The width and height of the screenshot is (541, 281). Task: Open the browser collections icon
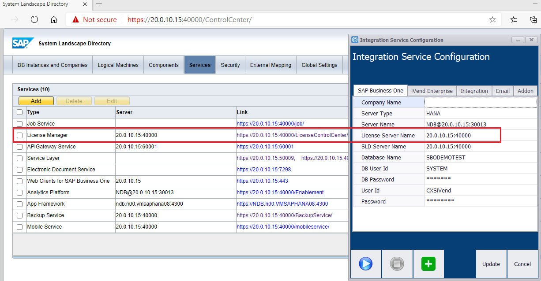(x=533, y=20)
